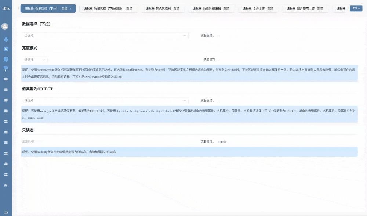Image resolution: width=367 pixels, height=216 pixels.
Task: Click the 值类型为OBJECT section heading
Action: click(x=37, y=89)
